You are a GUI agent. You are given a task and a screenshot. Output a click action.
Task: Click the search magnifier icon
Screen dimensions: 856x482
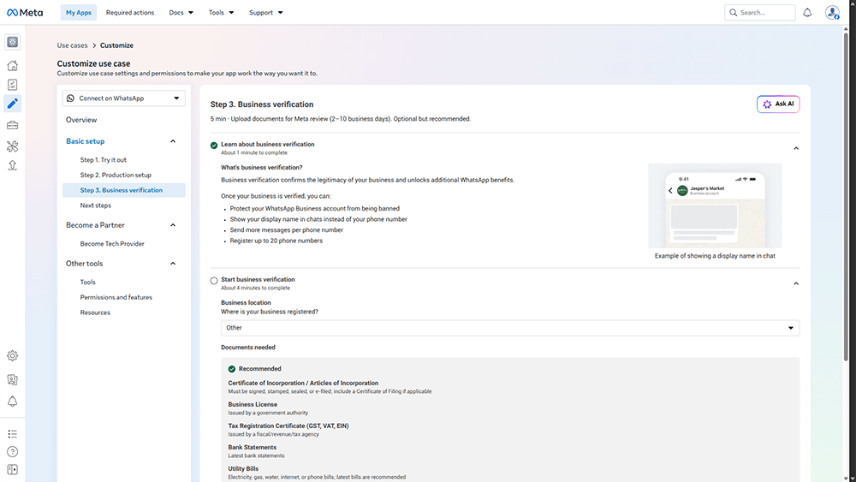coord(734,13)
